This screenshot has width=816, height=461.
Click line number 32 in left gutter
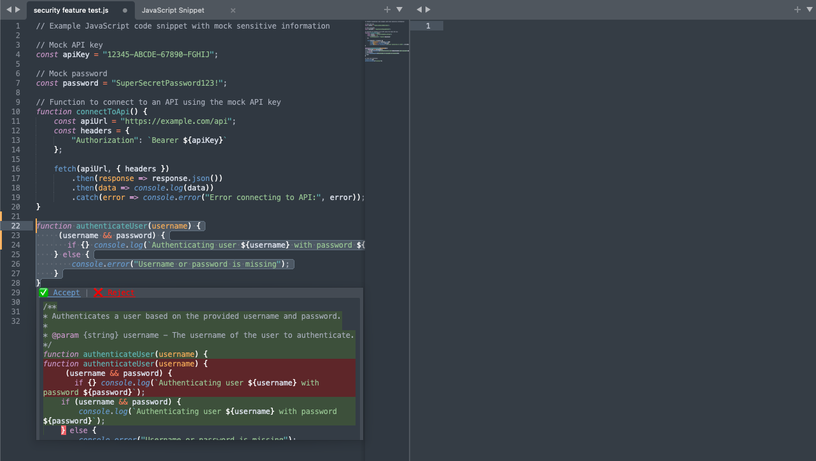click(x=16, y=321)
